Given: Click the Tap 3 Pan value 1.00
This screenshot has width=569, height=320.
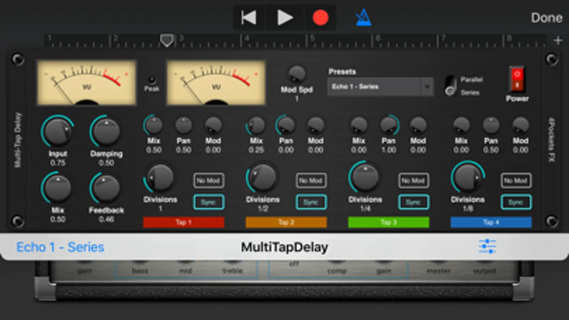Looking at the screenshot, I should point(389,150).
